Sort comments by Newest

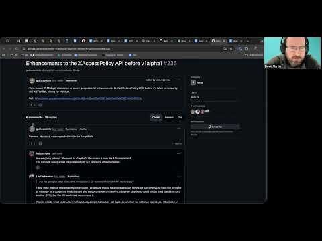coord(169,117)
